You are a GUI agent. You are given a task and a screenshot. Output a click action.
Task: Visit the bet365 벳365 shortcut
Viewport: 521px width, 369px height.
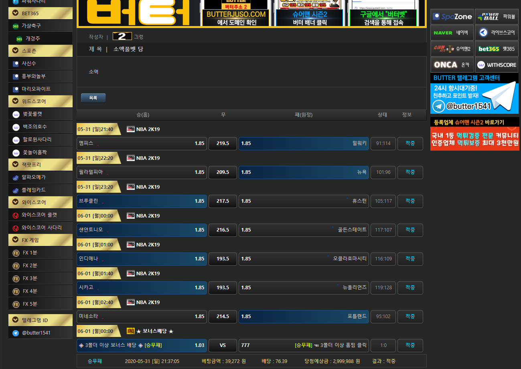(497, 49)
